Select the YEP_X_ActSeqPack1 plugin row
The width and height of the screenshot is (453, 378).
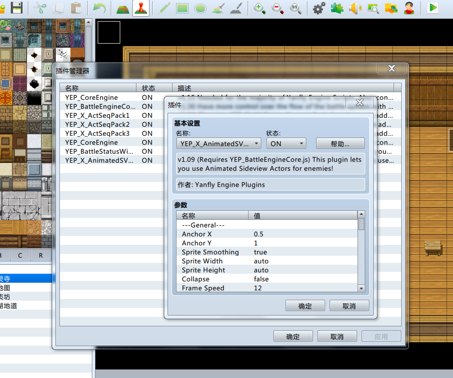click(112, 116)
